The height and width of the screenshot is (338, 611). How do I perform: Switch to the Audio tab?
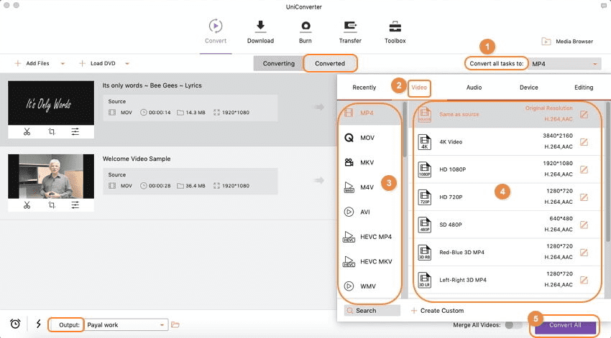[474, 88]
